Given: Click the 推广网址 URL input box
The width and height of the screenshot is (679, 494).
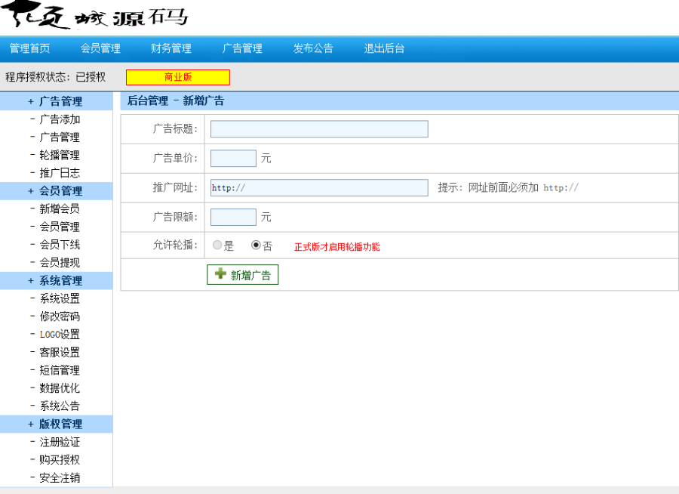Looking at the screenshot, I should [318, 187].
